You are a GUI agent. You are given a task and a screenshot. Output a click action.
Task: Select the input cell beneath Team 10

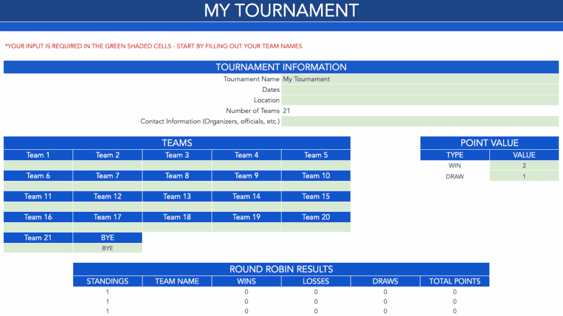(316, 186)
